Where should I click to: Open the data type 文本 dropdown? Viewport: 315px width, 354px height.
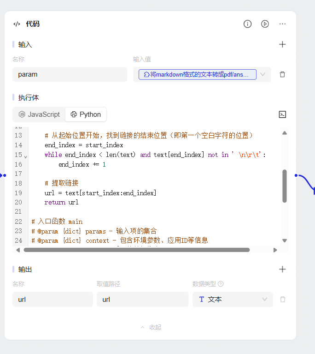click(x=233, y=300)
